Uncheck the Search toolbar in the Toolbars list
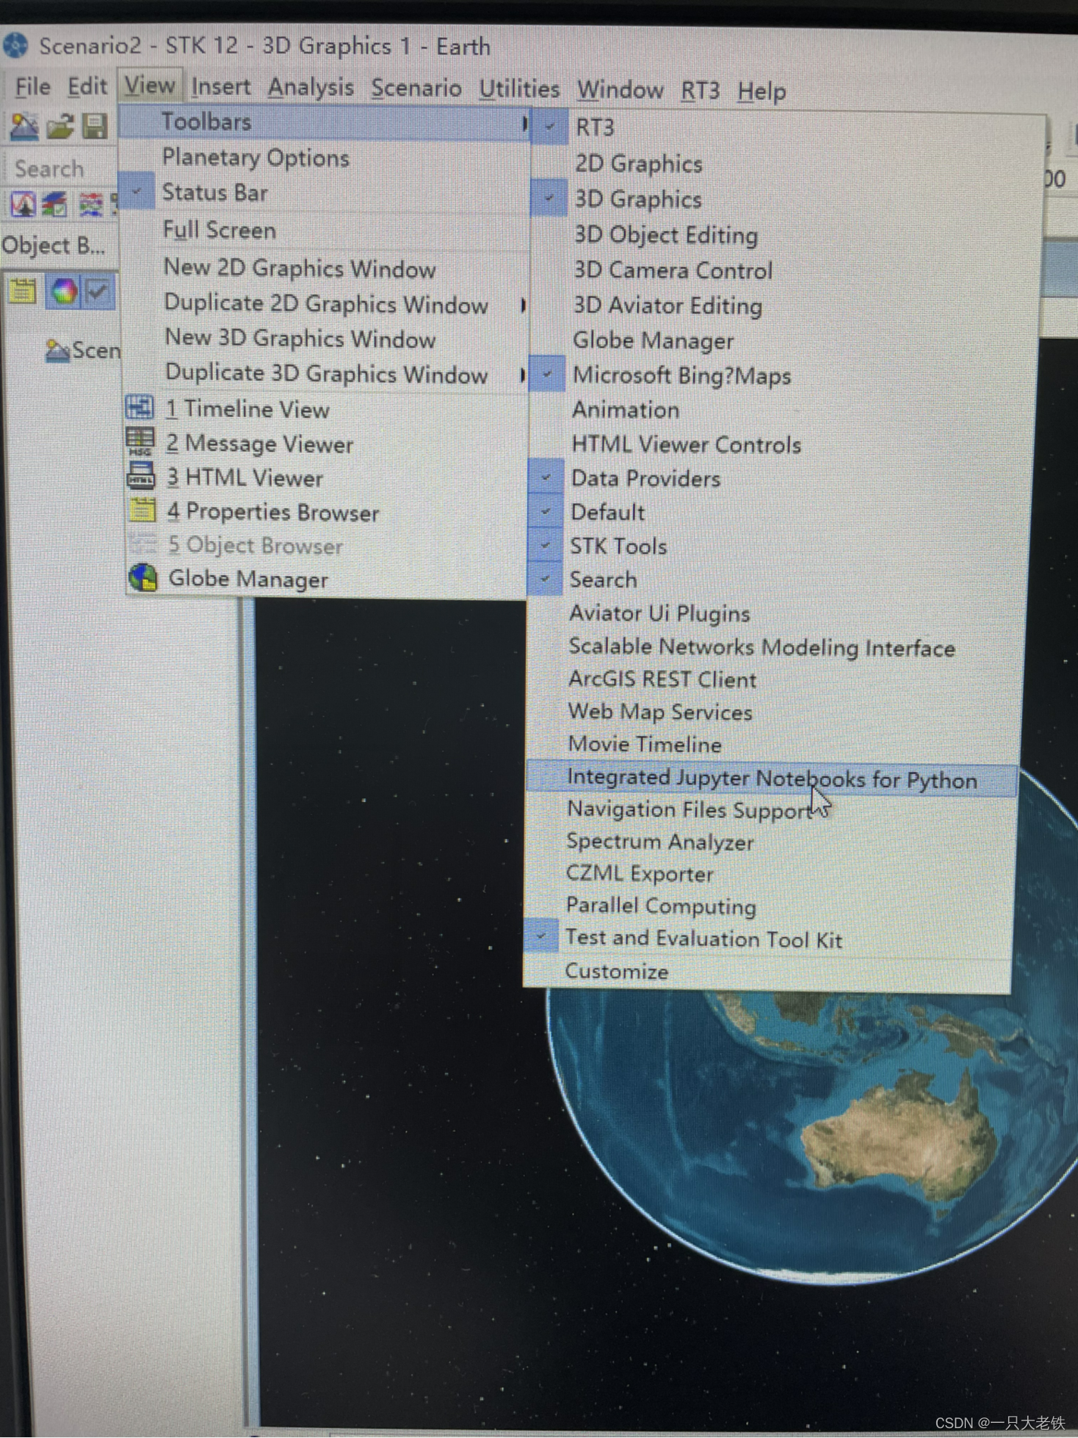The width and height of the screenshot is (1078, 1438). [544, 579]
